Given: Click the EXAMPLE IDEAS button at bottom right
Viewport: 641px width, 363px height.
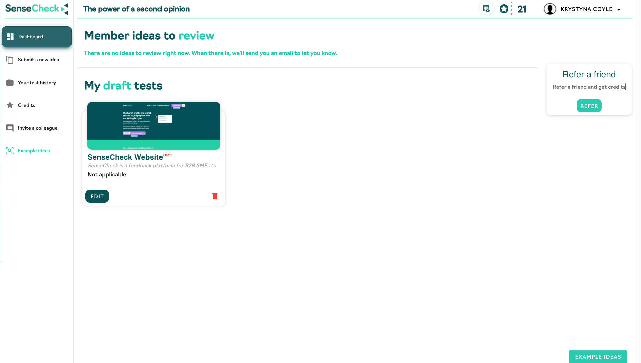Looking at the screenshot, I should pos(598,356).
